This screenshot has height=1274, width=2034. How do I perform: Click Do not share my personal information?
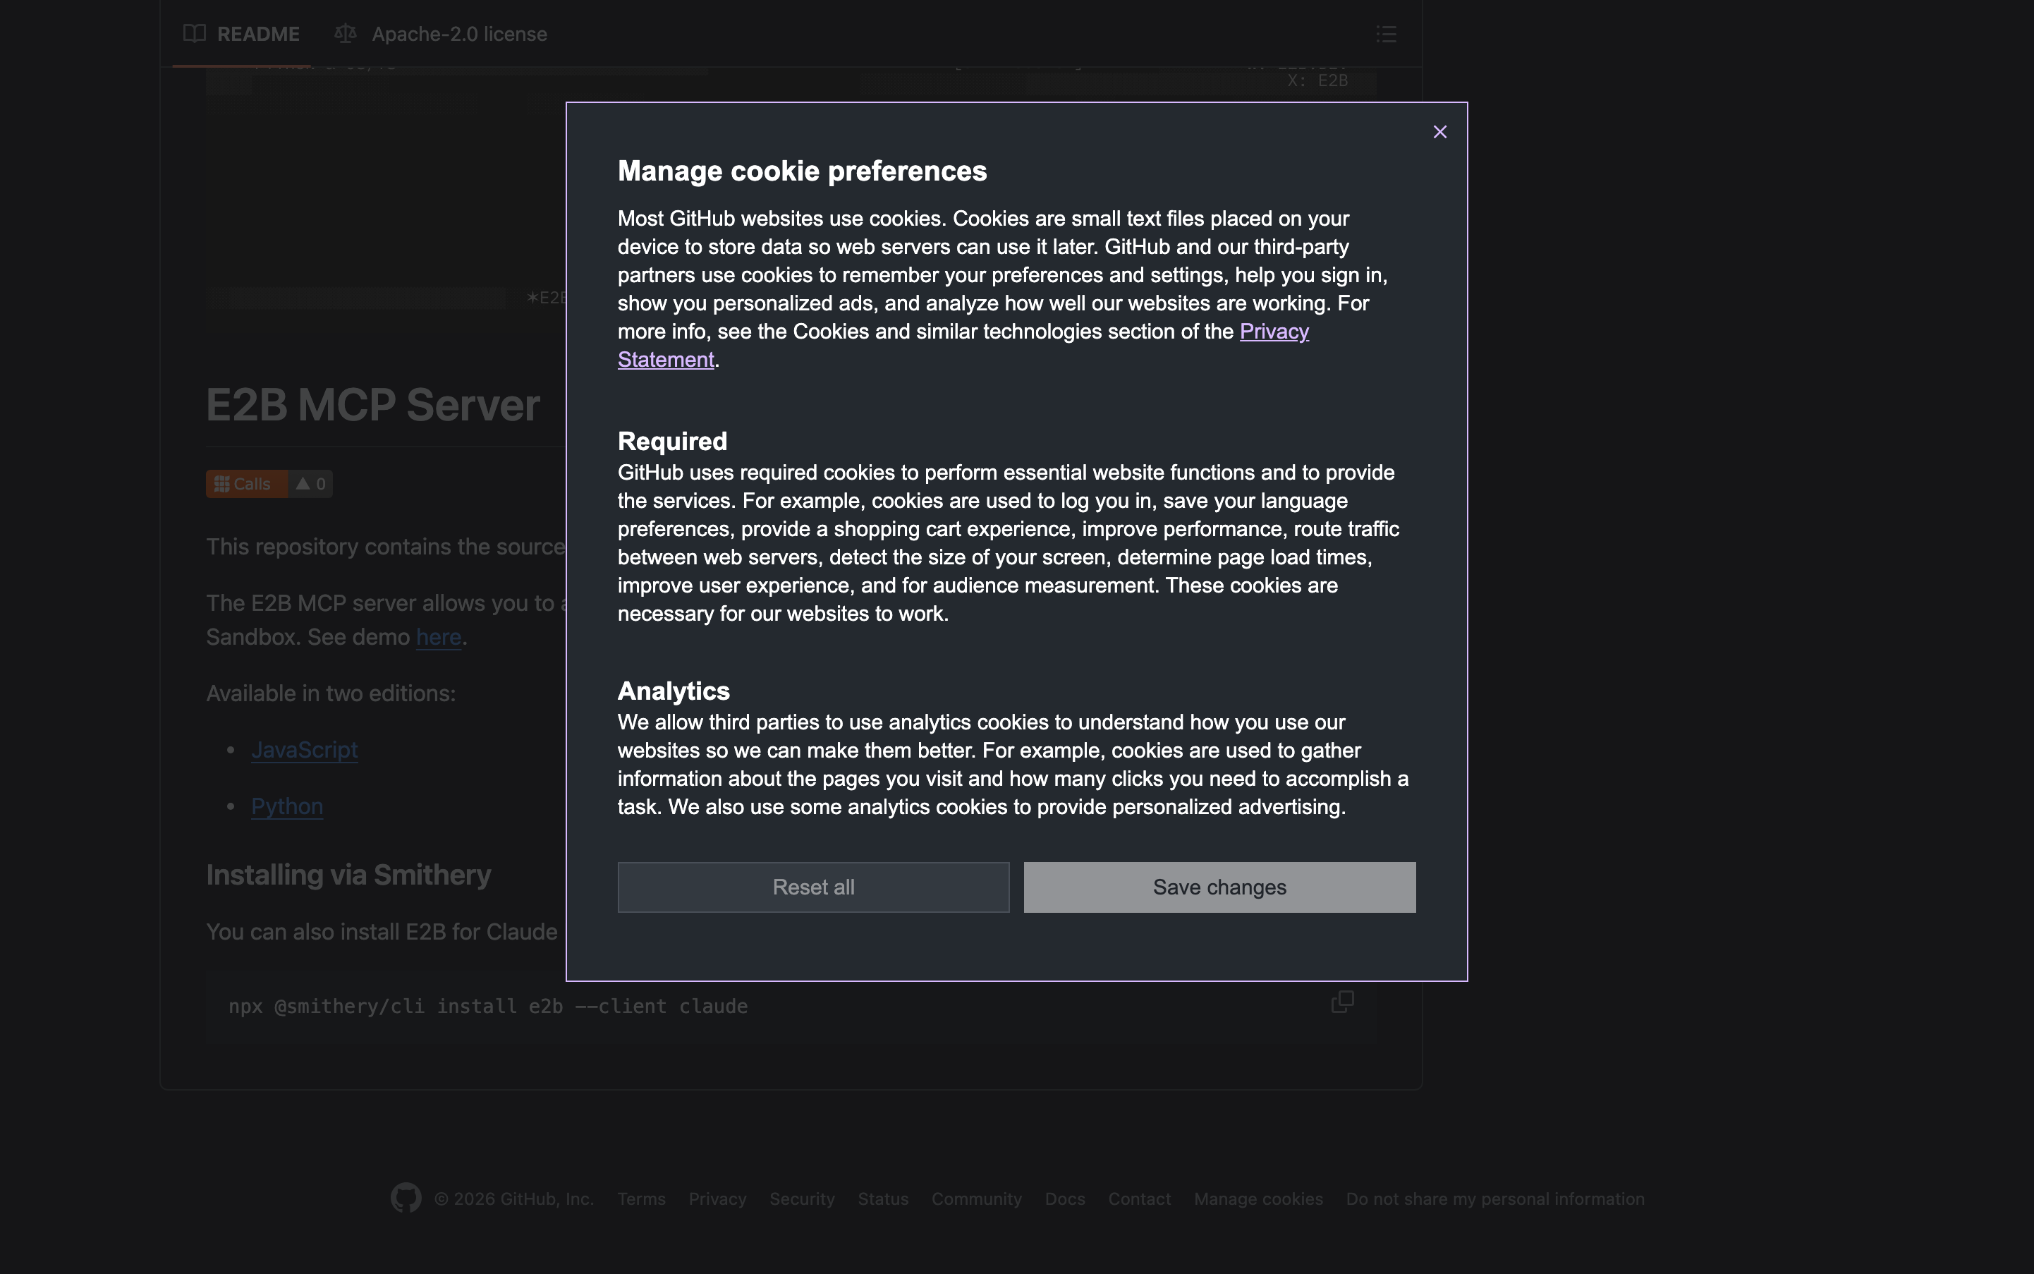click(x=1494, y=1198)
